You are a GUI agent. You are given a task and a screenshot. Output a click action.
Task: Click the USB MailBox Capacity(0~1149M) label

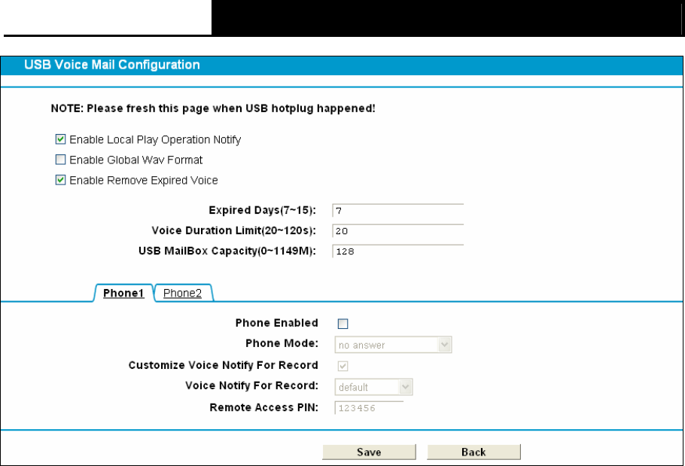pos(227,251)
